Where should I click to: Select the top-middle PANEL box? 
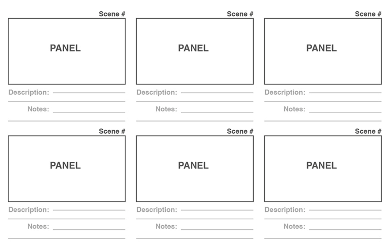(195, 51)
